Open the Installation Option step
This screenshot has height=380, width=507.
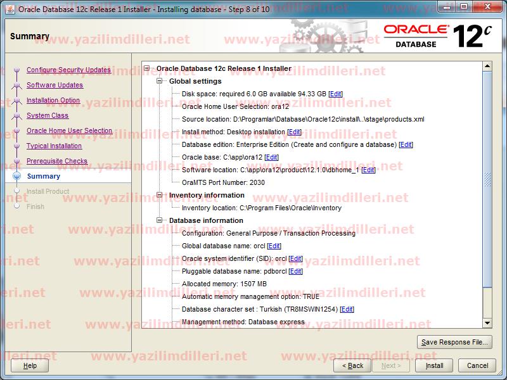point(53,100)
